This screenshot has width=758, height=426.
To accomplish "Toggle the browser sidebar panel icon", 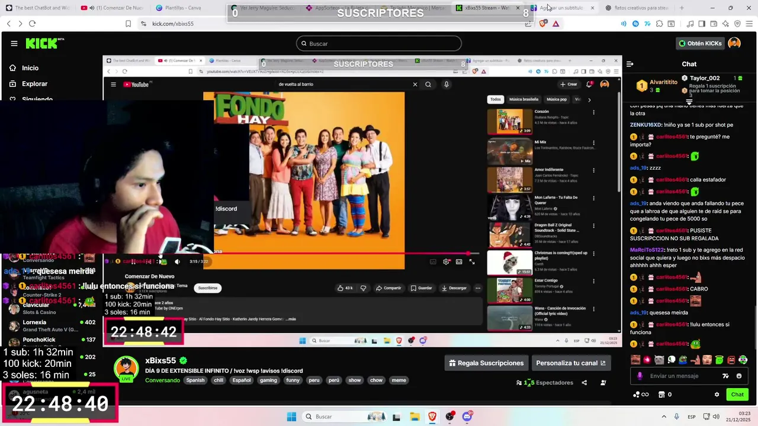I will pos(702,24).
